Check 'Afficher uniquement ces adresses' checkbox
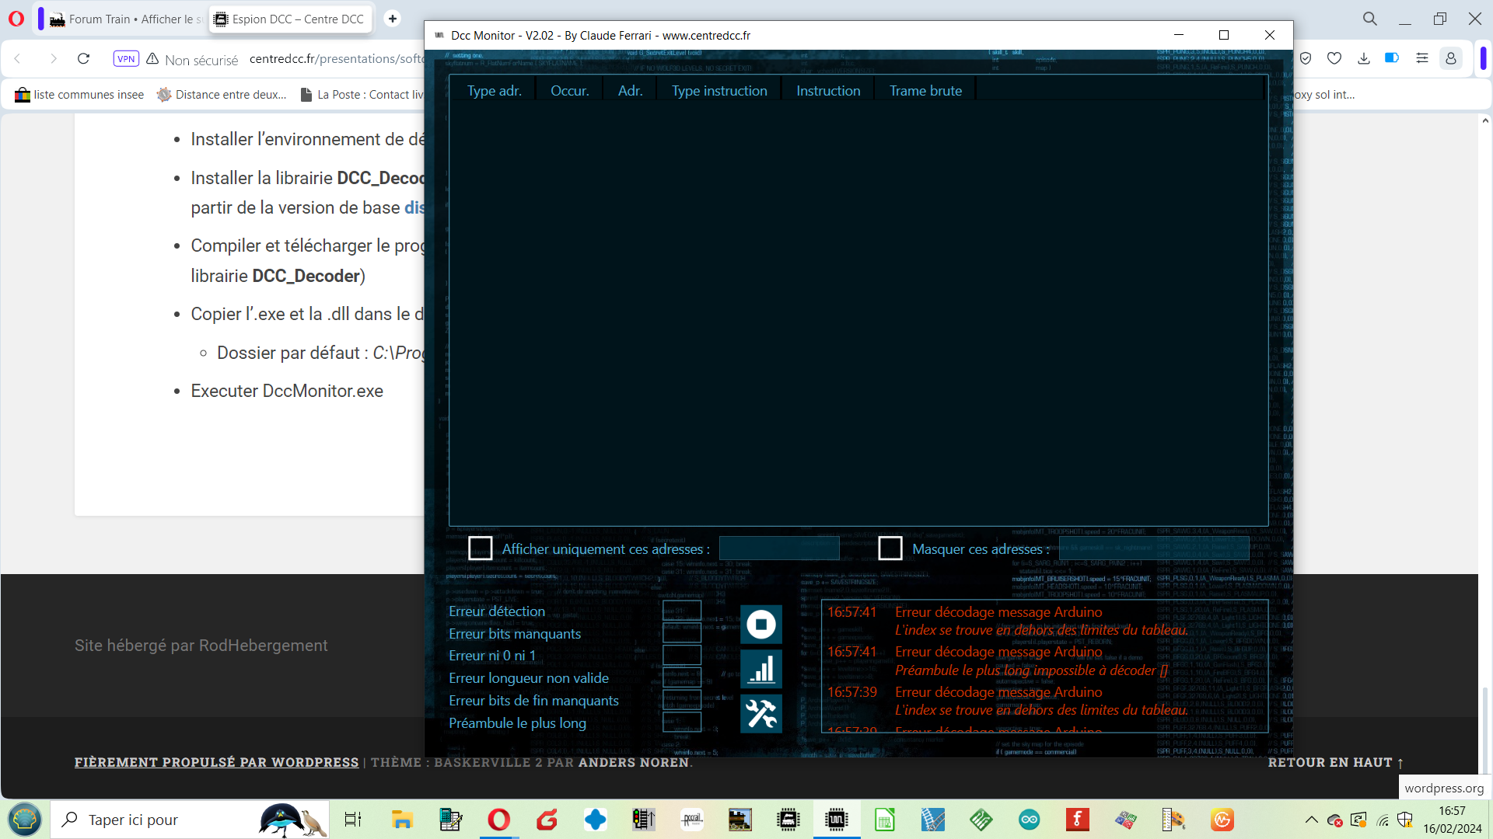This screenshot has height=839, width=1493. coord(481,548)
